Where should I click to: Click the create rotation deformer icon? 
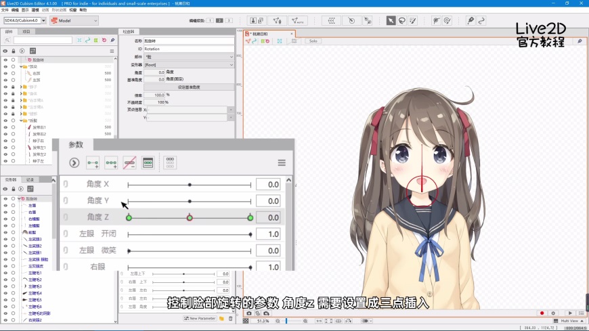click(x=351, y=20)
